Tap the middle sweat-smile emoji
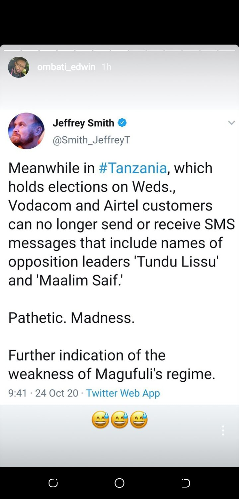Viewport: 239px width, 499px height. click(x=119, y=419)
